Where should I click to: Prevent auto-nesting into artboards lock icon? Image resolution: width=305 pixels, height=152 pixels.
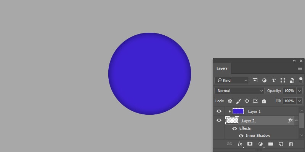(x=255, y=101)
